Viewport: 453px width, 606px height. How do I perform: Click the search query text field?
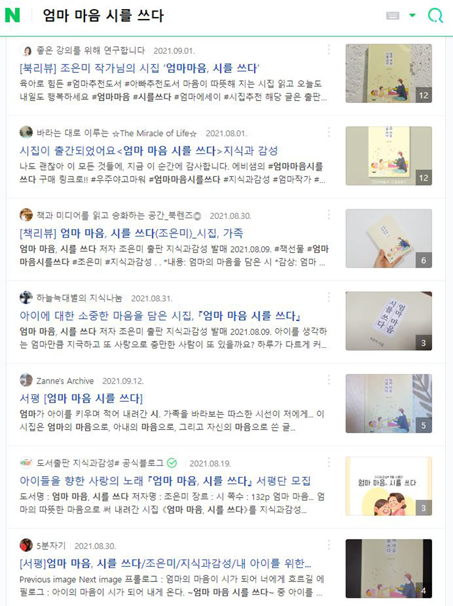point(209,15)
